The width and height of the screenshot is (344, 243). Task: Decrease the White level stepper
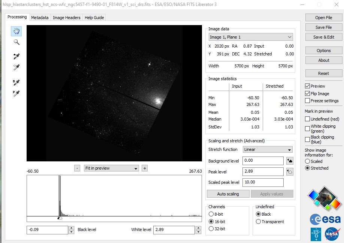(198, 232)
